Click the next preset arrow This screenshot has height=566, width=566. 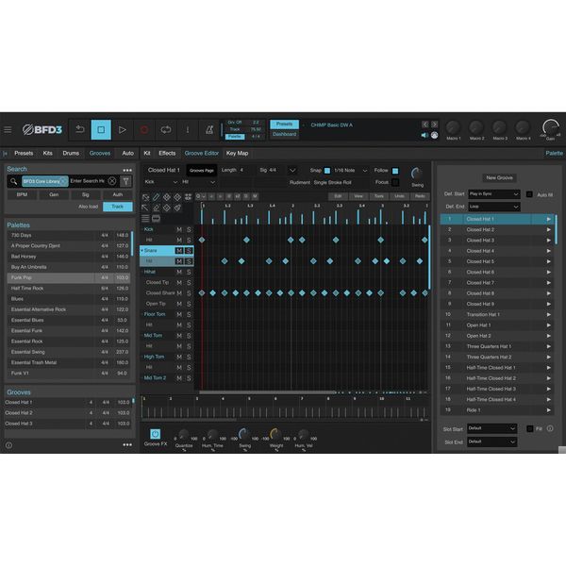[435, 125]
